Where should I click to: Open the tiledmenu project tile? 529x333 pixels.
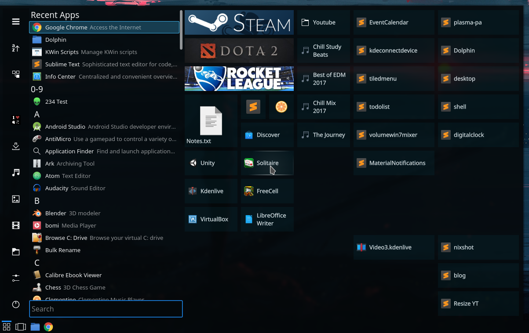coord(394,79)
